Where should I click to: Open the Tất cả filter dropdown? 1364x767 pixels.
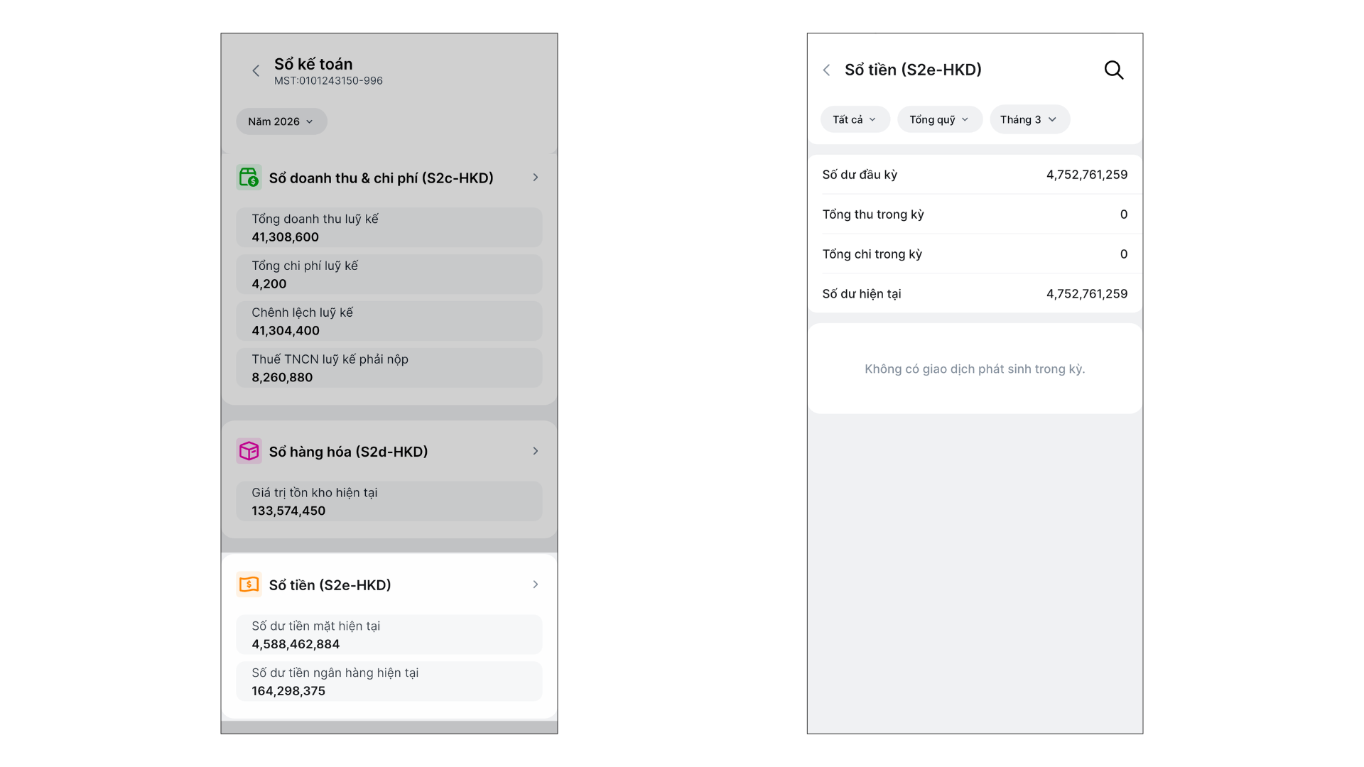coord(855,119)
